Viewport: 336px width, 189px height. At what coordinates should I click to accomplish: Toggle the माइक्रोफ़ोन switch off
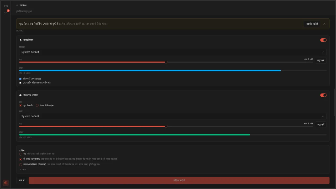click(323, 40)
